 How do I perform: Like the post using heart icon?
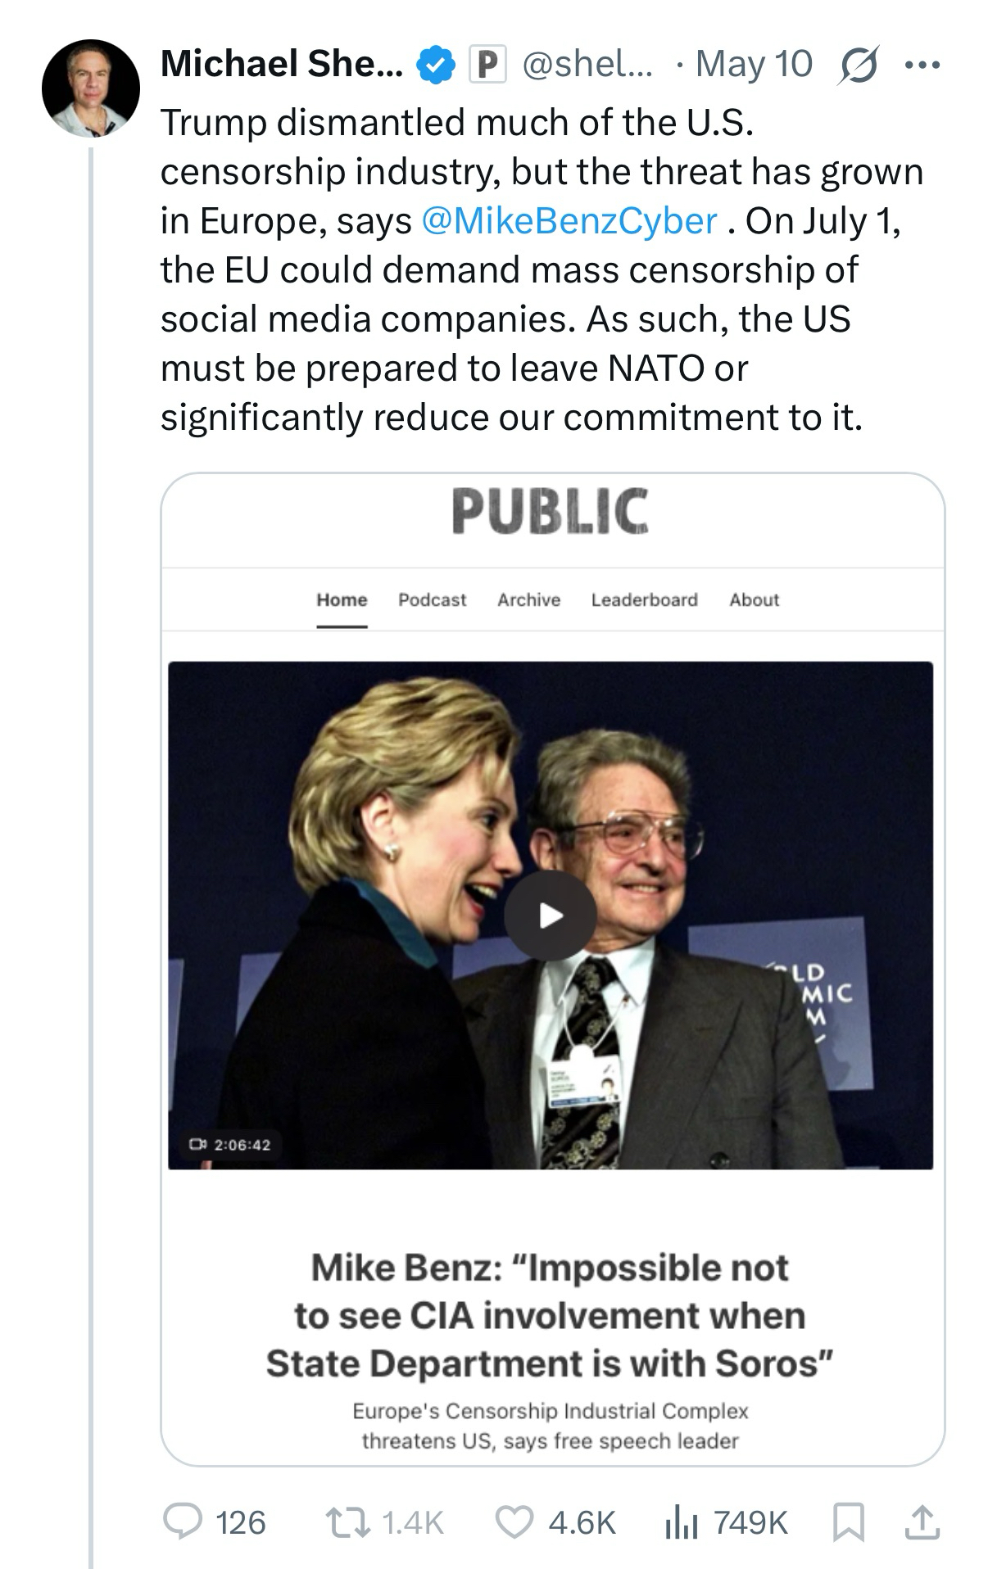pyautogui.click(x=514, y=1522)
